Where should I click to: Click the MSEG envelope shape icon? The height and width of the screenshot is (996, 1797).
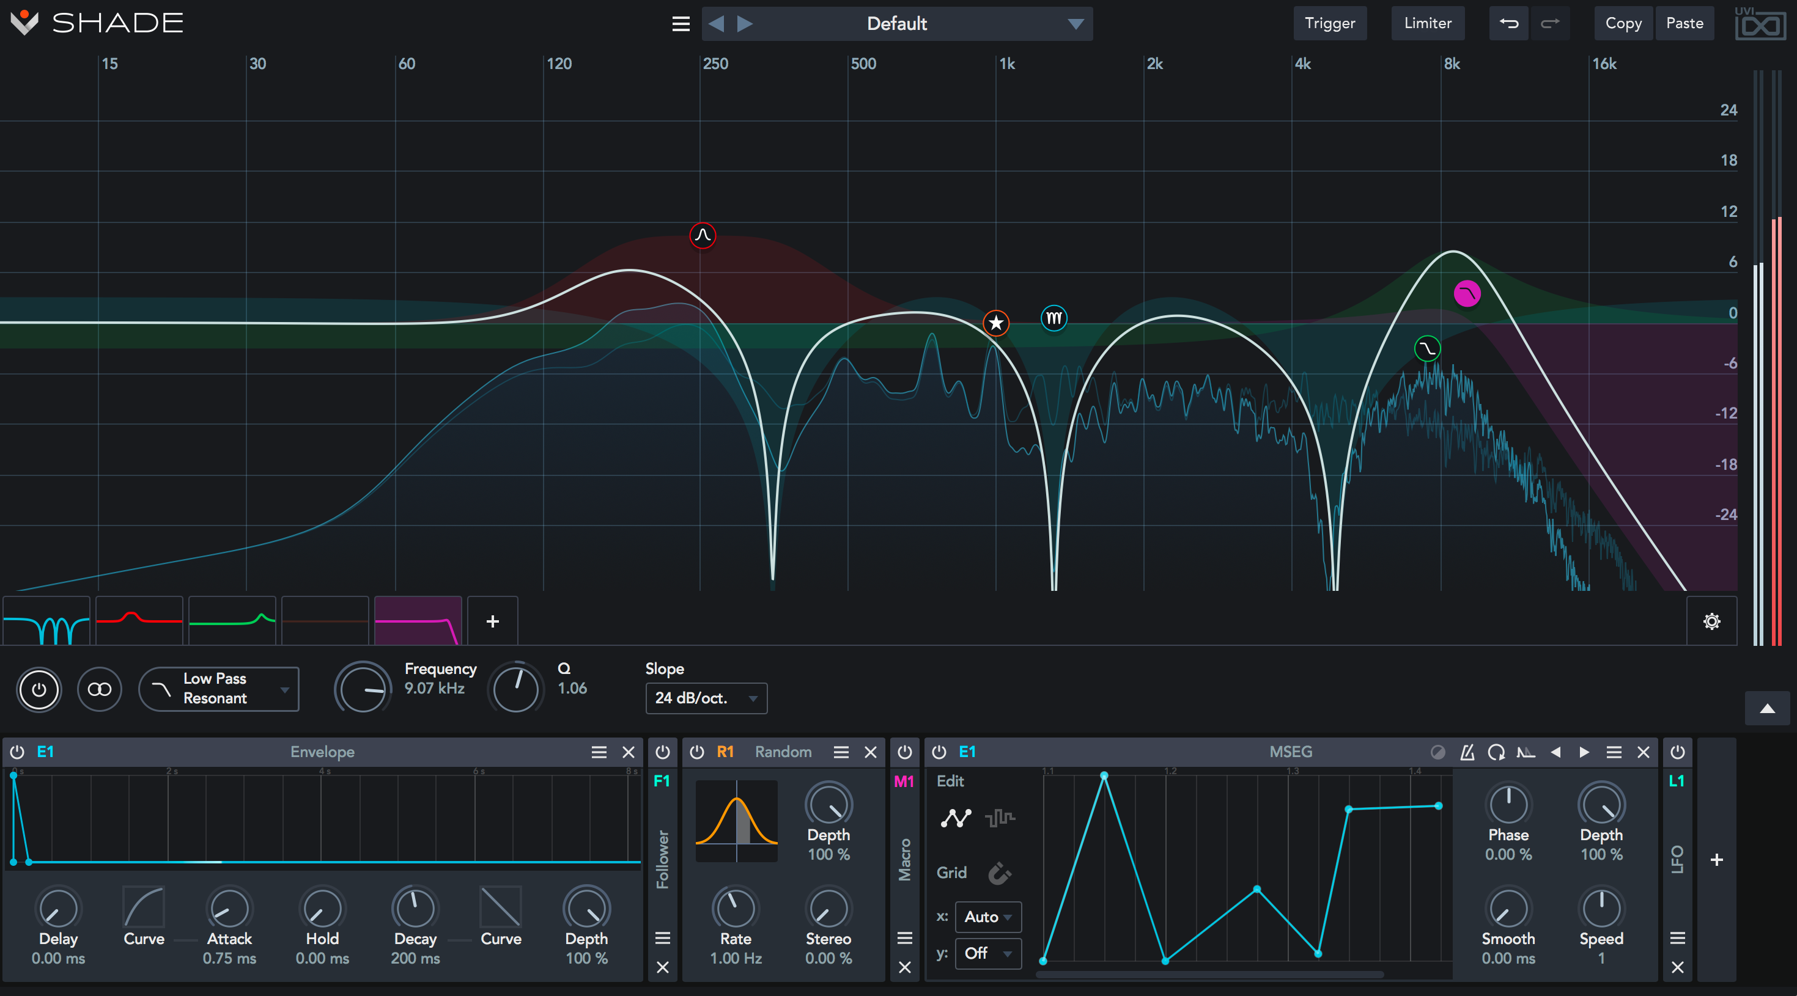coord(1526,752)
